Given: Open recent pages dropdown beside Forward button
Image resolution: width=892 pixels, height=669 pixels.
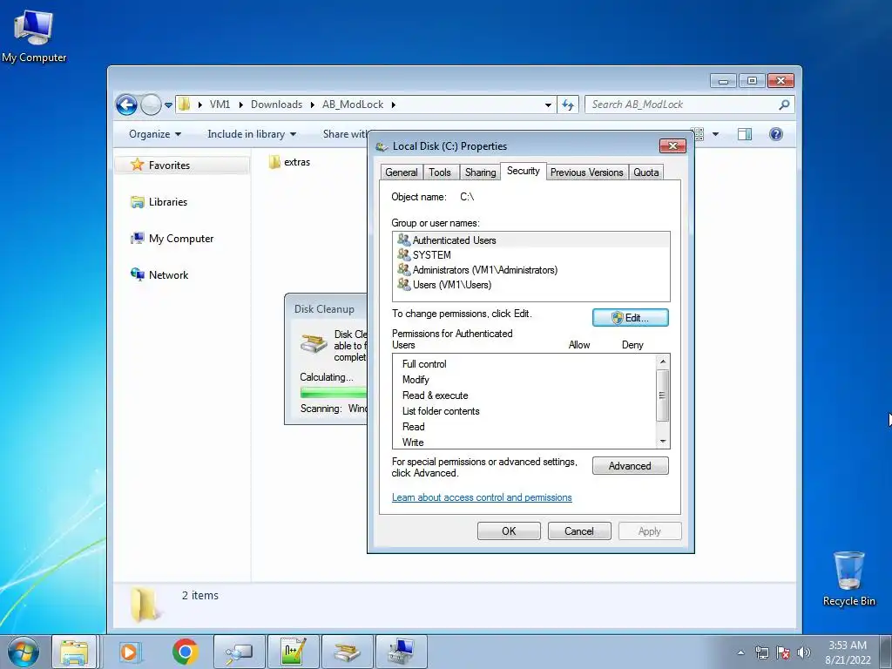Looking at the screenshot, I should coord(168,105).
